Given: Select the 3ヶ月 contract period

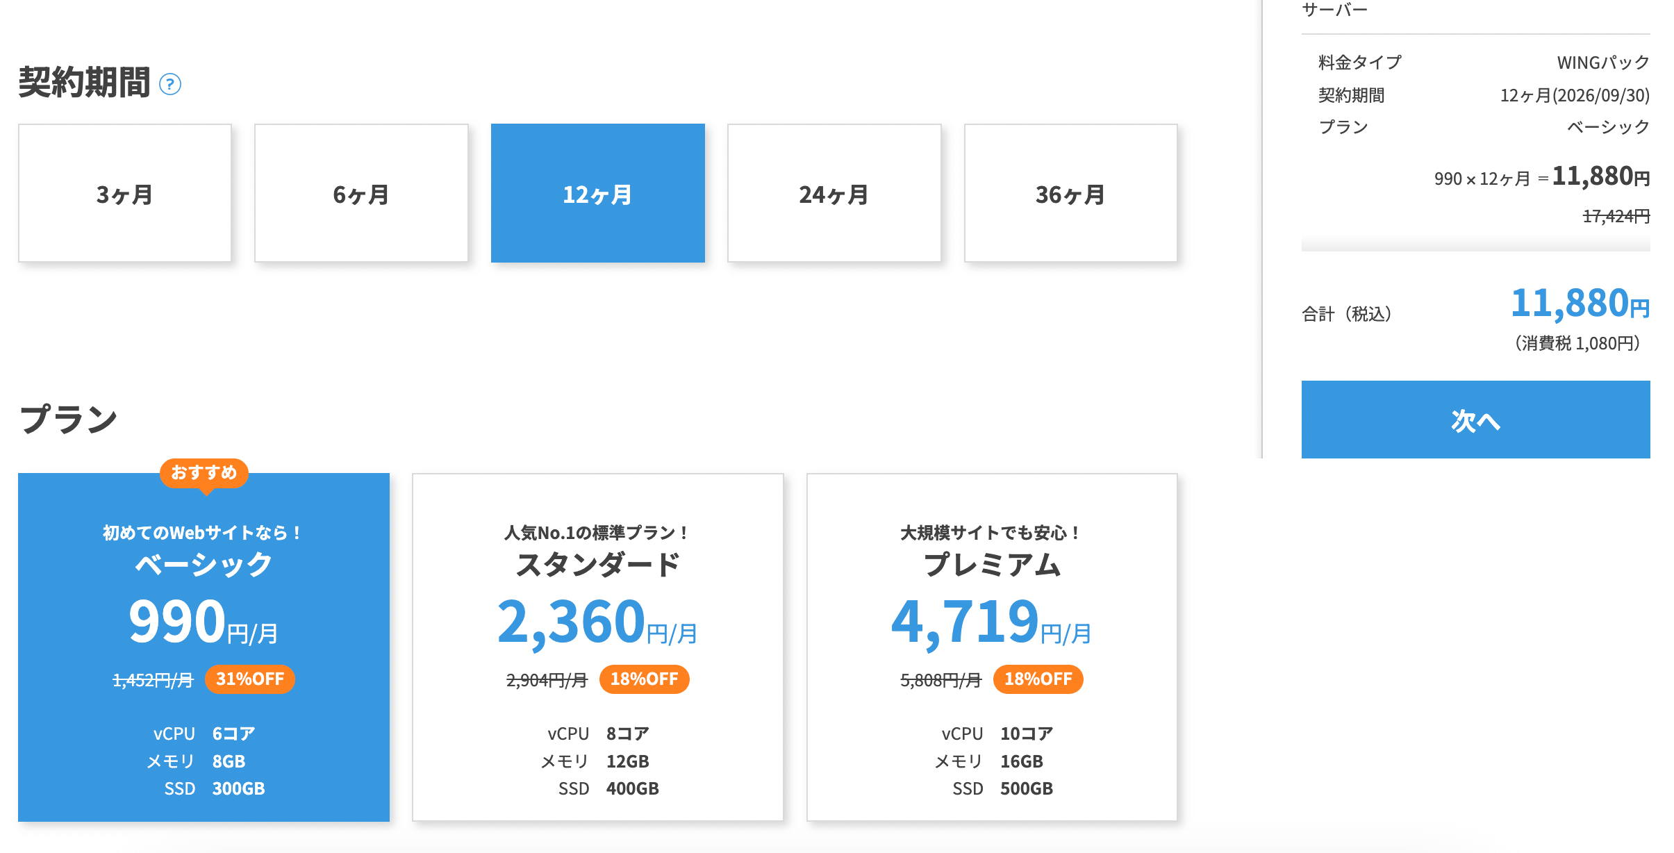Looking at the screenshot, I should pyautogui.click(x=125, y=193).
